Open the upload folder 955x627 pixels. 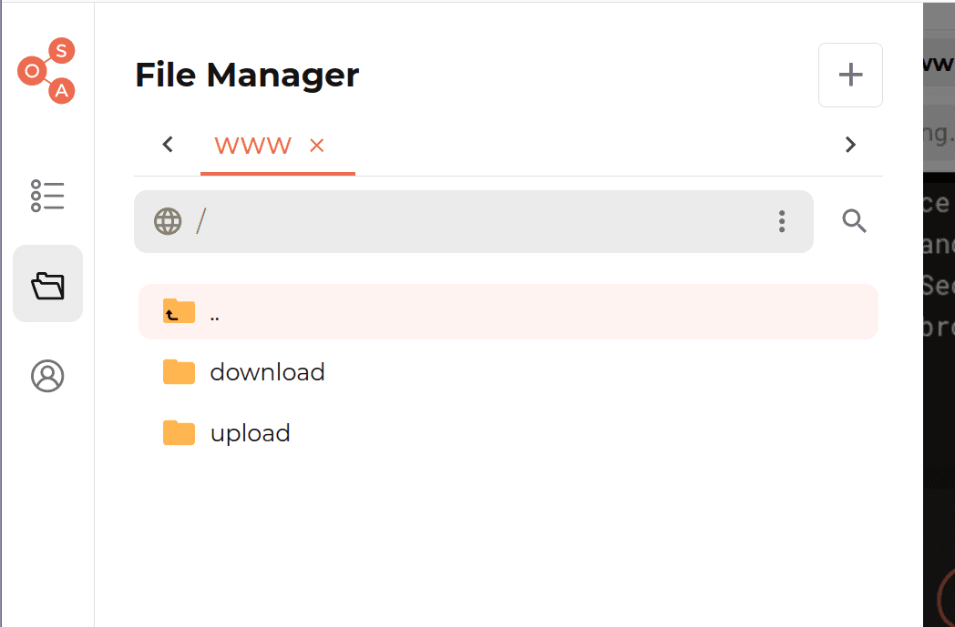[x=508, y=433]
